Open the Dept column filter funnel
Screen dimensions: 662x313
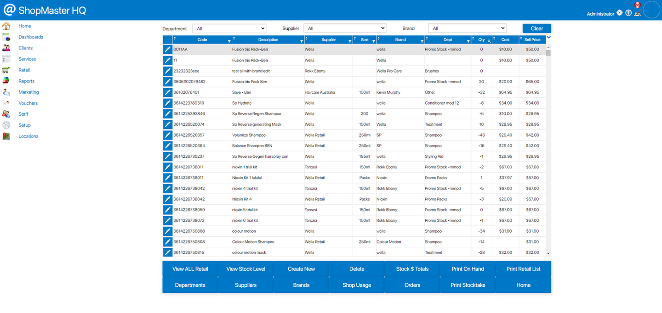[468, 41]
